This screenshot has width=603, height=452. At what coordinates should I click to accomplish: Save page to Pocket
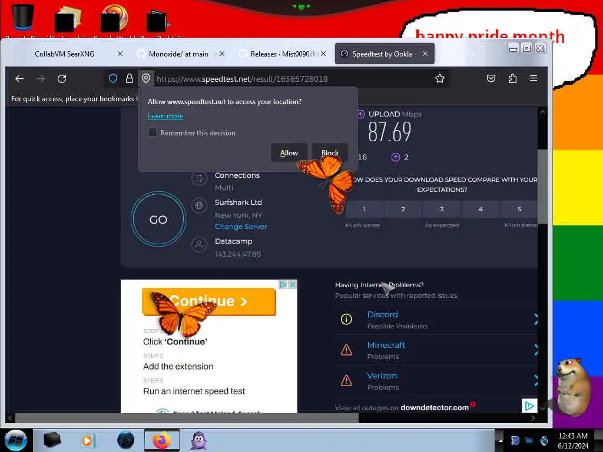[491, 79]
